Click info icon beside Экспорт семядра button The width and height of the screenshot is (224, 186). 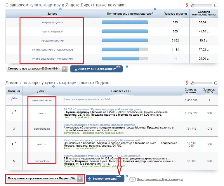126,176
